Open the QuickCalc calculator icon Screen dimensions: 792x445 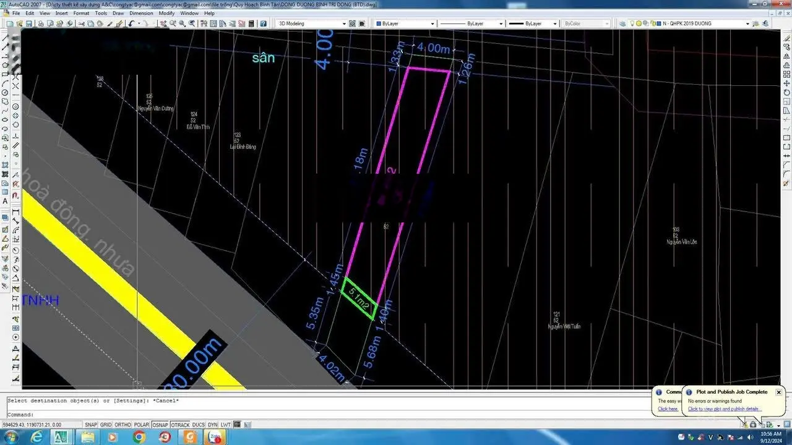tap(251, 23)
